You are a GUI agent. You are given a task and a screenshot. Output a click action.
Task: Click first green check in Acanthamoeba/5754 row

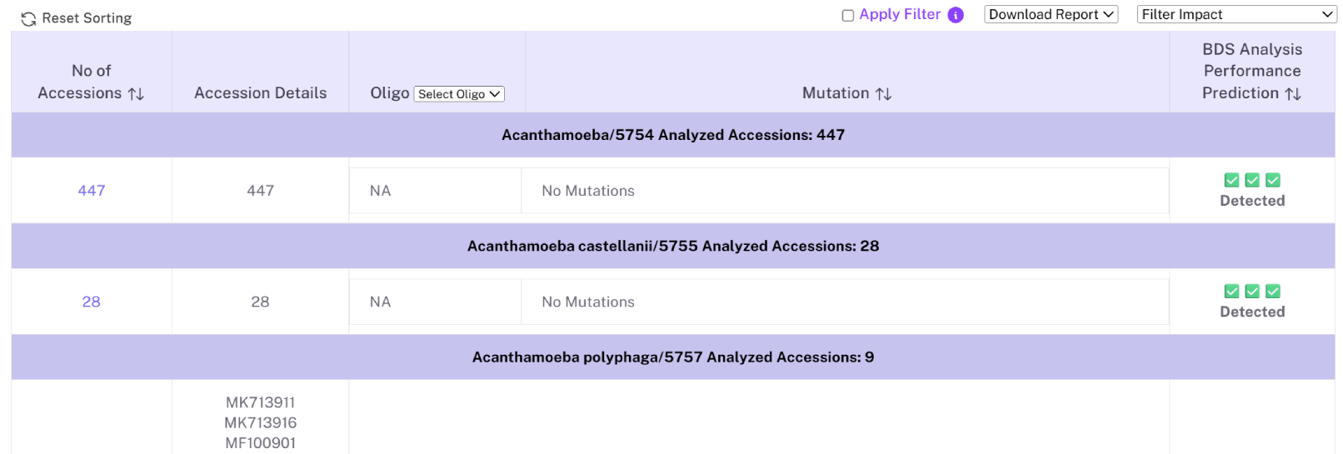1231,180
